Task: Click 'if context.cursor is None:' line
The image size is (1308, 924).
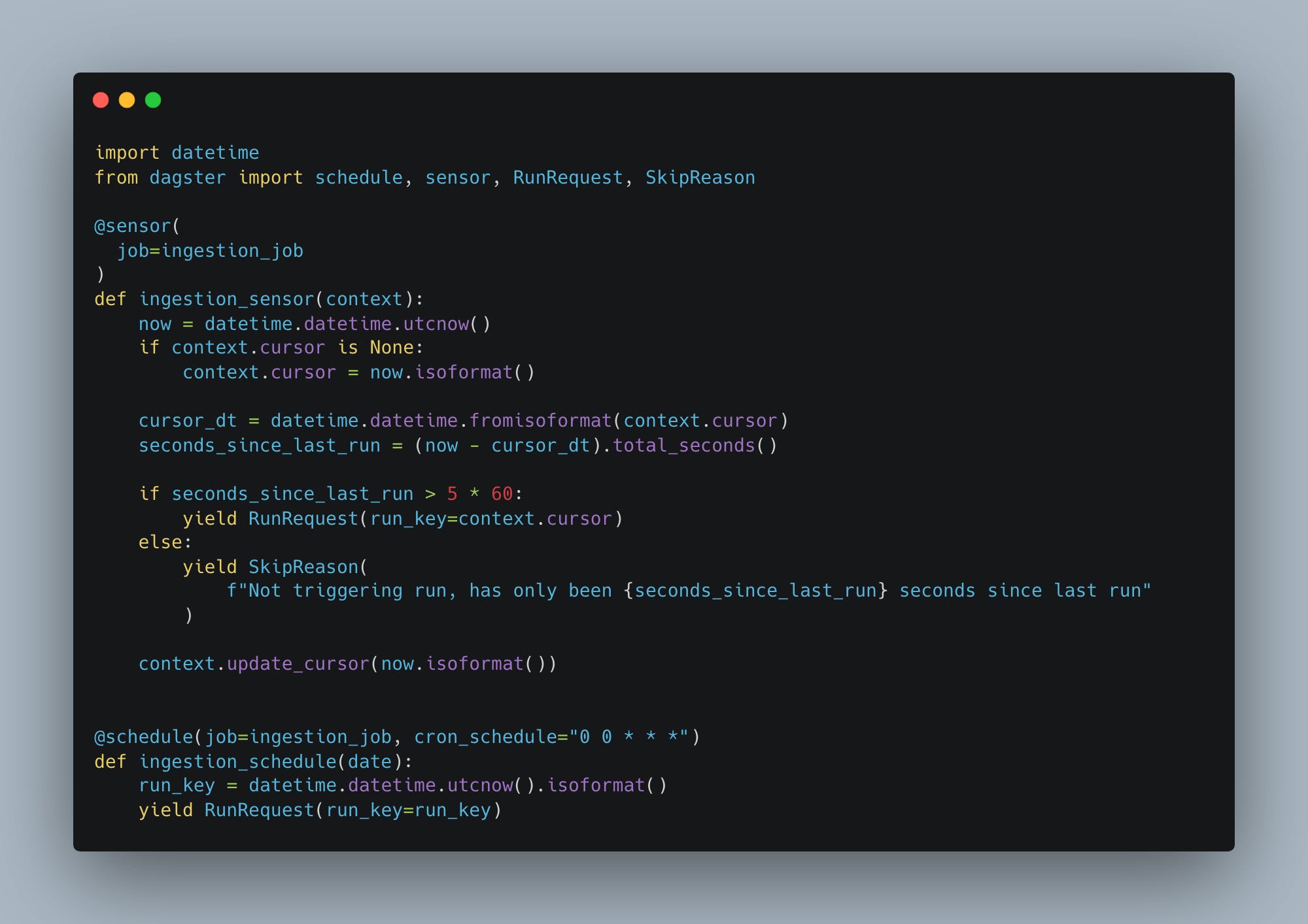Action: 281,348
